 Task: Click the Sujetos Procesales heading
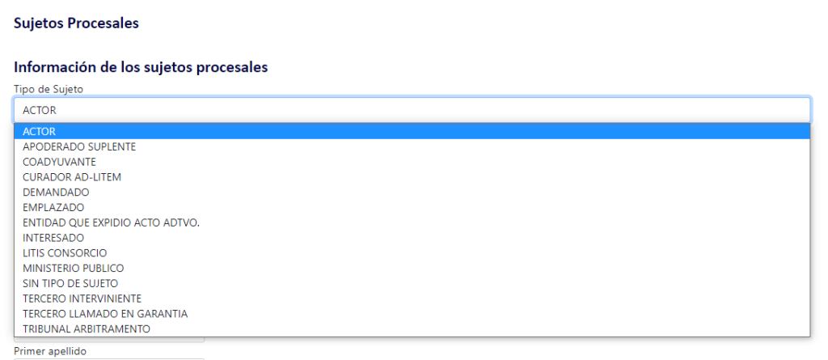(x=76, y=23)
